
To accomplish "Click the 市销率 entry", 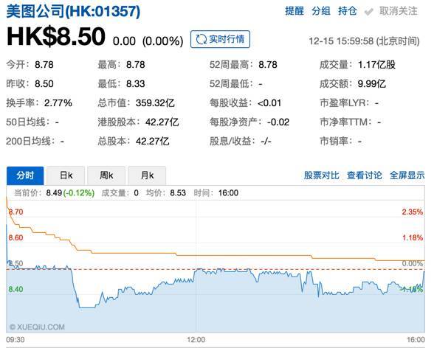I will click(x=341, y=142).
